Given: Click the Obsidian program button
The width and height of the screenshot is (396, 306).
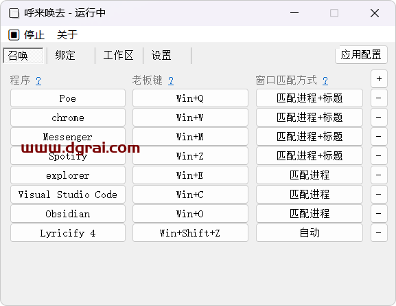Looking at the screenshot, I should [x=68, y=214].
